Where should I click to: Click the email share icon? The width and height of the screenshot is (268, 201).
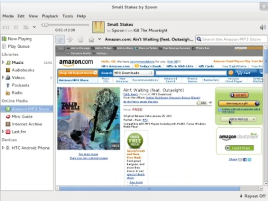coord(240,159)
